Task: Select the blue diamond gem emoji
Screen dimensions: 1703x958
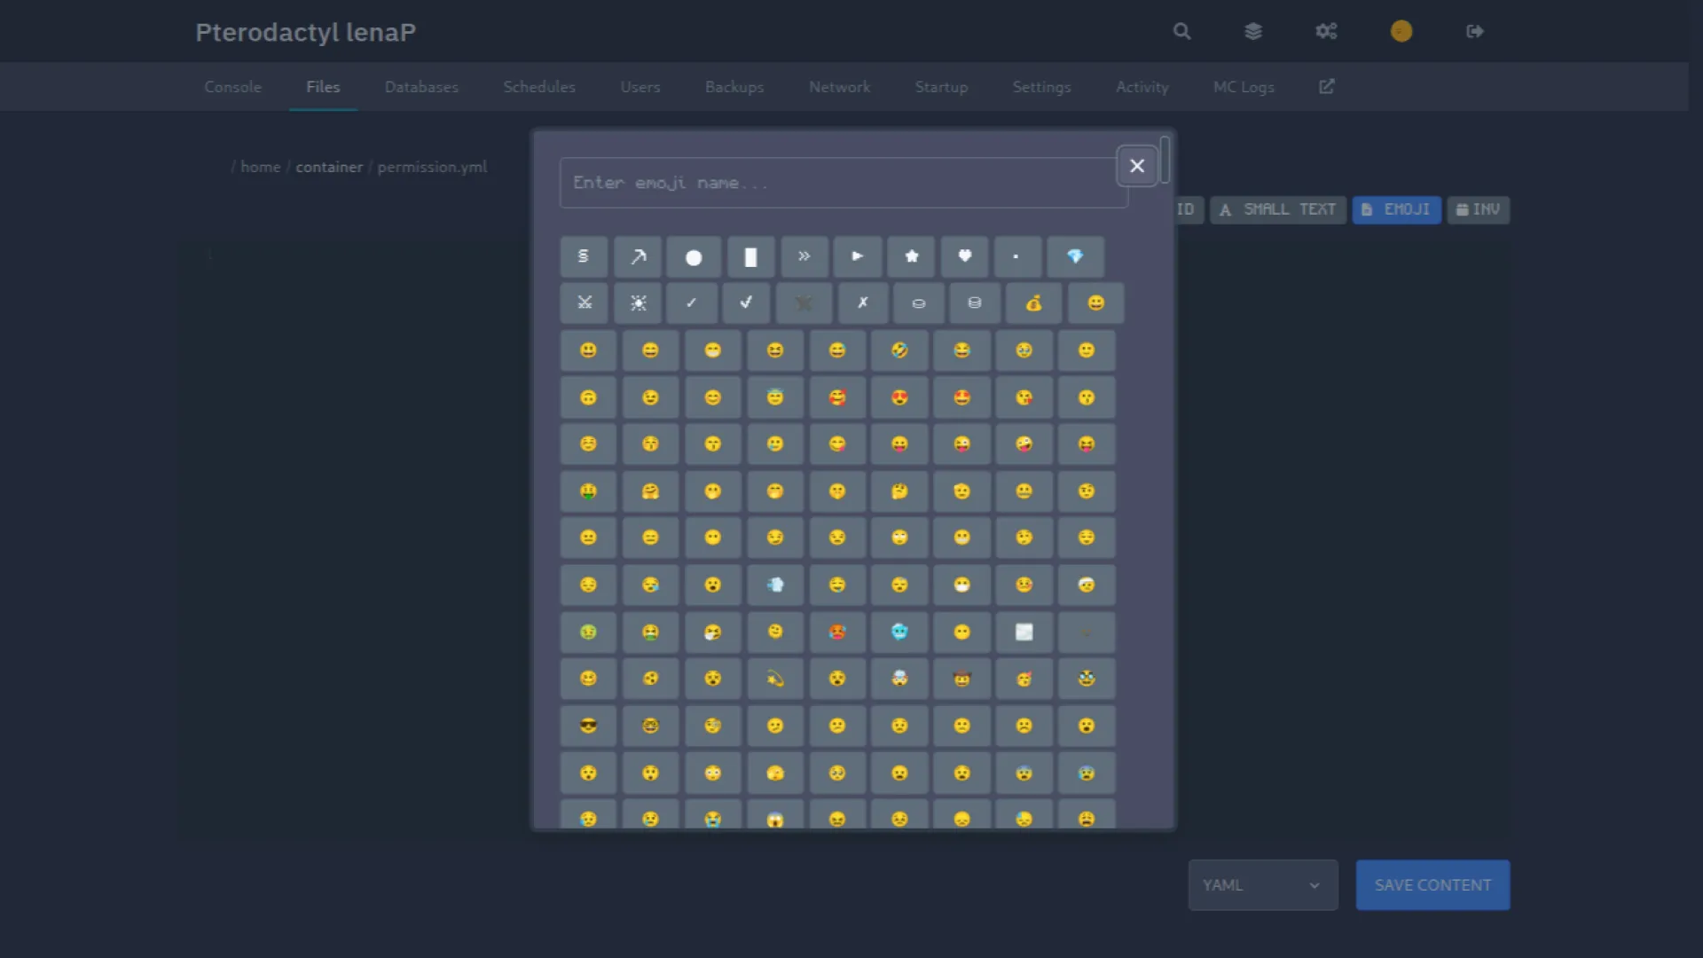Action: 1075,257
